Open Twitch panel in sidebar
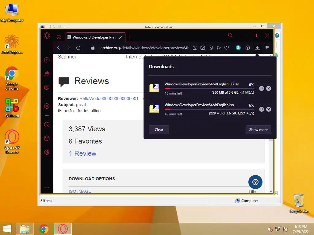 pos(47,88)
